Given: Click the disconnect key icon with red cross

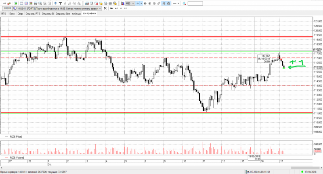Looking at the screenshot, I should tap(9, 3).
